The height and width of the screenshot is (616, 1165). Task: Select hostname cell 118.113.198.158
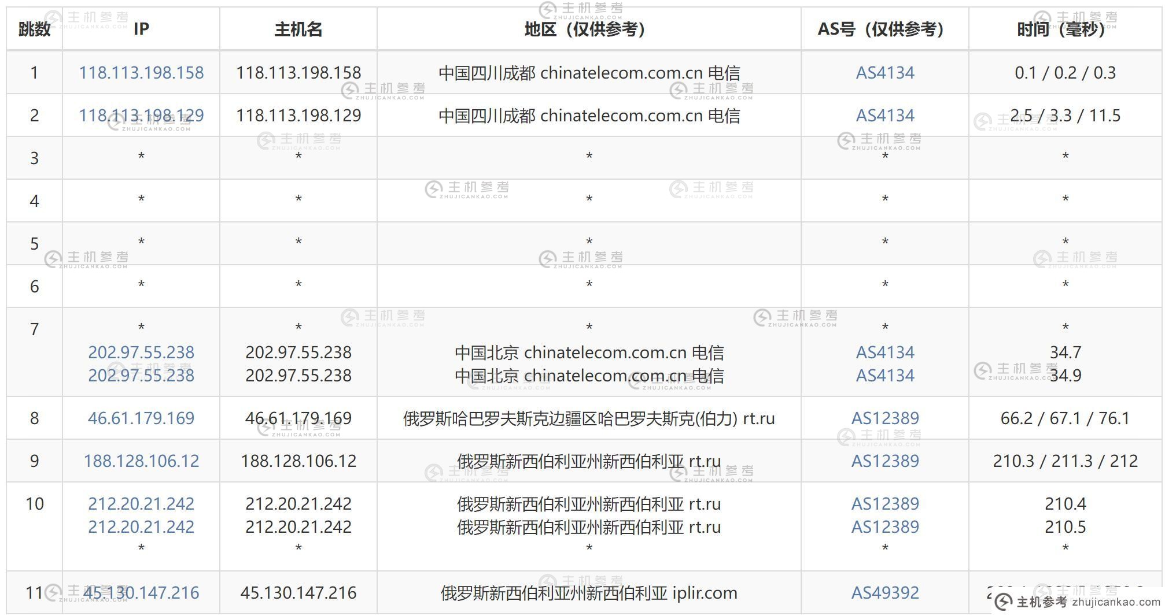[x=298, y=73]
